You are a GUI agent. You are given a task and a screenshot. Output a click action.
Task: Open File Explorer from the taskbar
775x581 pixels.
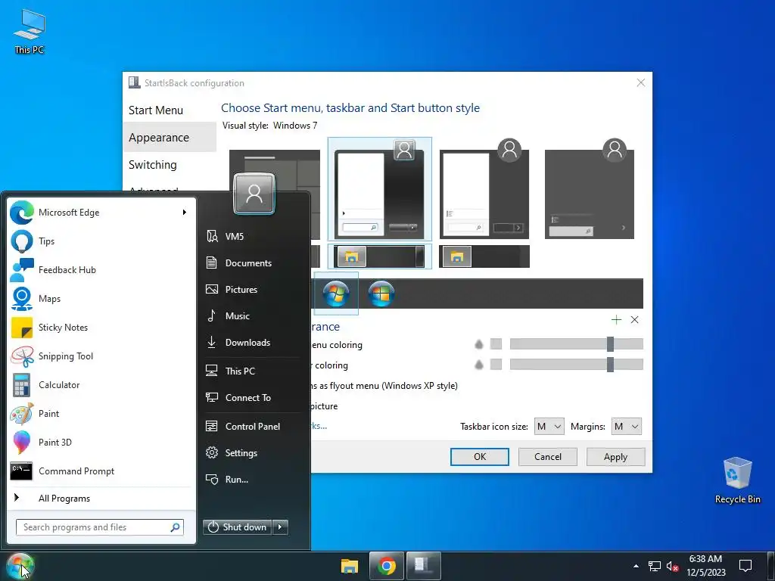point(350,566)
